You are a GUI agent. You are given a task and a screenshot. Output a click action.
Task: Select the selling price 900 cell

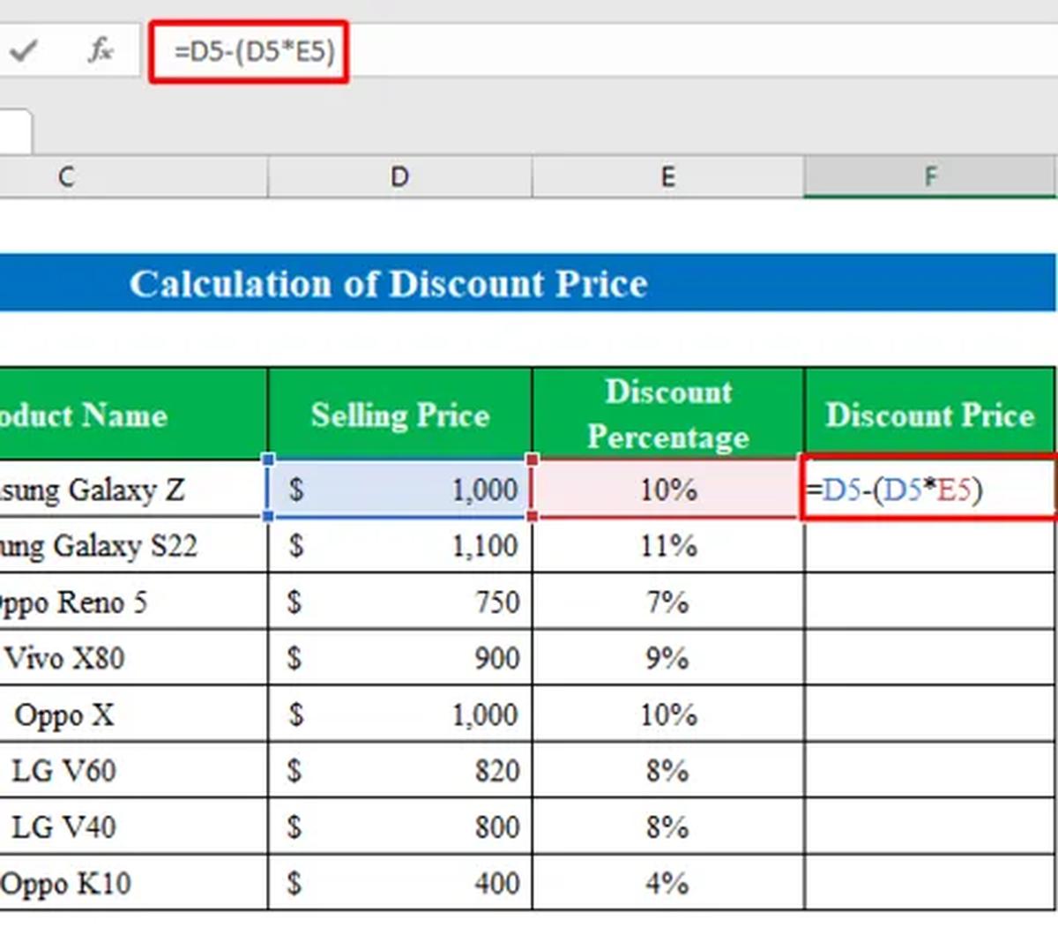[x=400, y=658]
